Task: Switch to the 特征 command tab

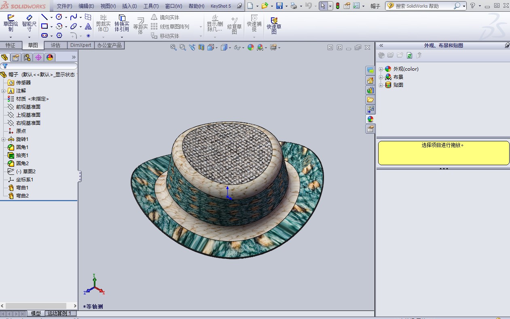Action: tap(11, 45)
